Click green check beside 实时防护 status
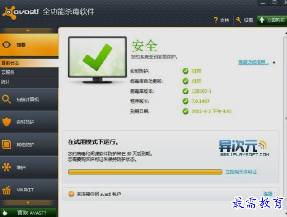 point(186,71)
